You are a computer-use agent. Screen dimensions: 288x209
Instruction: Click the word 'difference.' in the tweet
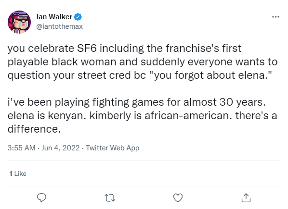coord(34,129)
